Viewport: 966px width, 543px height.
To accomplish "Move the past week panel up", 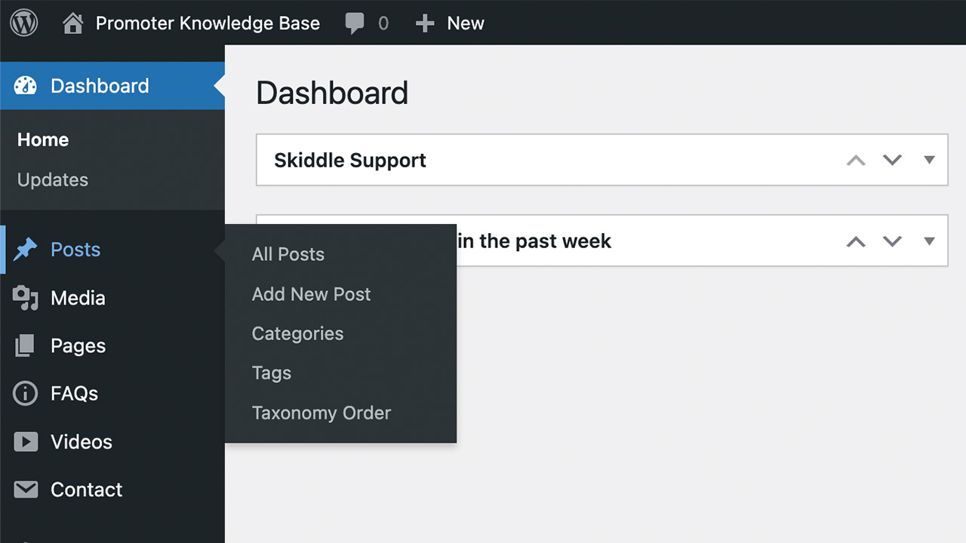I will click(856, 241).
